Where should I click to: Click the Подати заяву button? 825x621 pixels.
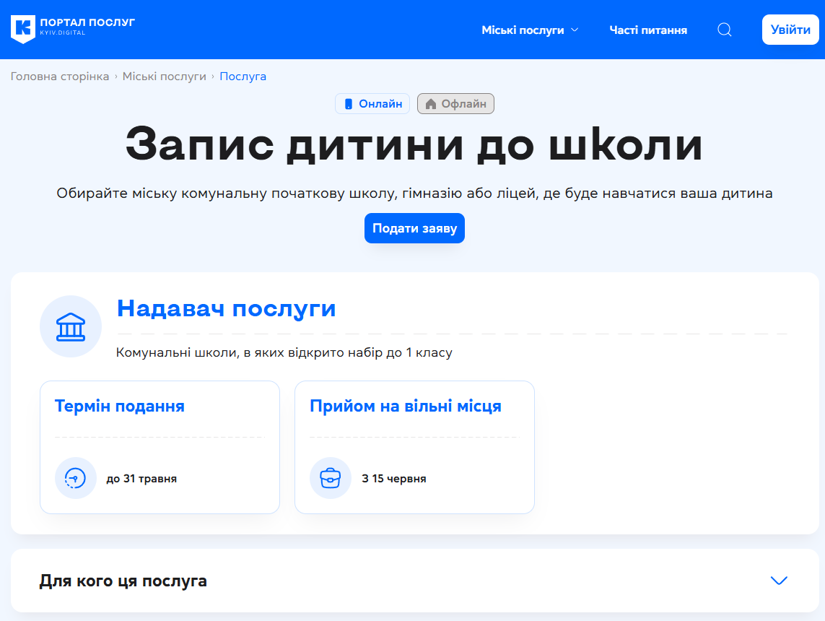(x=414, y=228)
